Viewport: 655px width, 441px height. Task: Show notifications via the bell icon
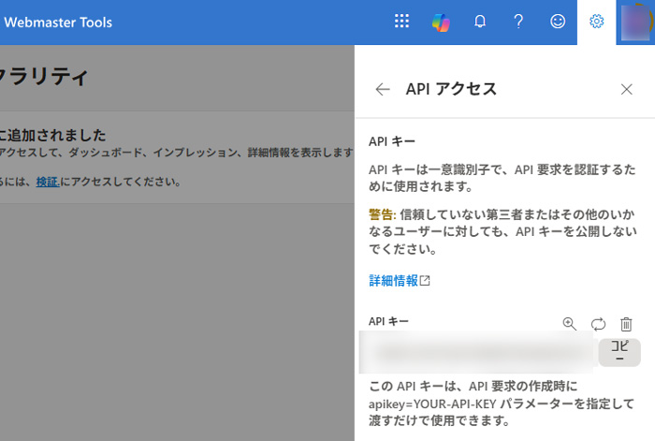point(480,21)
